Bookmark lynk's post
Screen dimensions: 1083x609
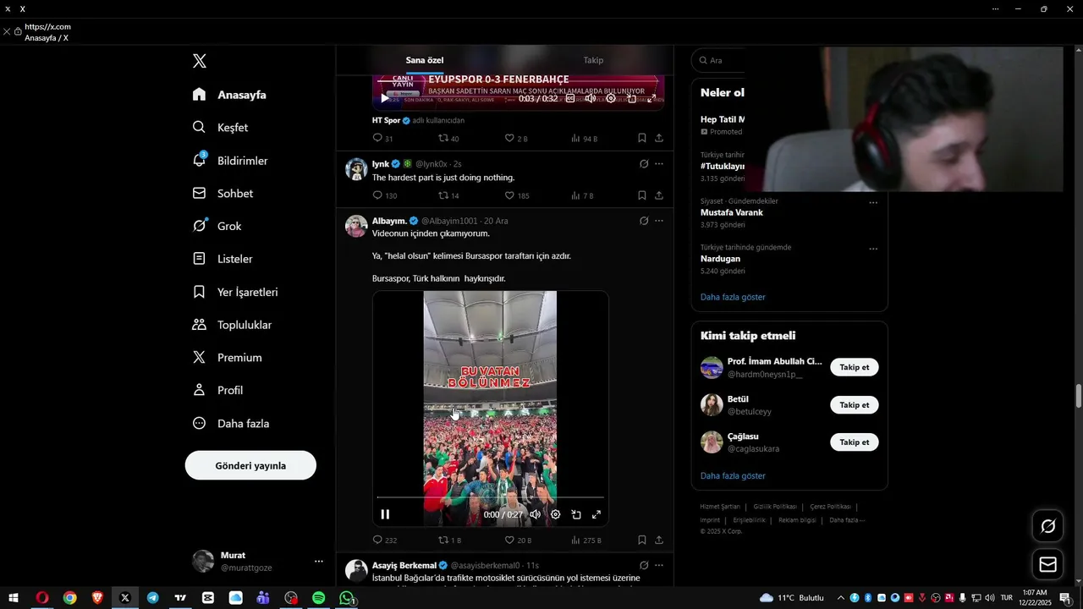(642, 195)
